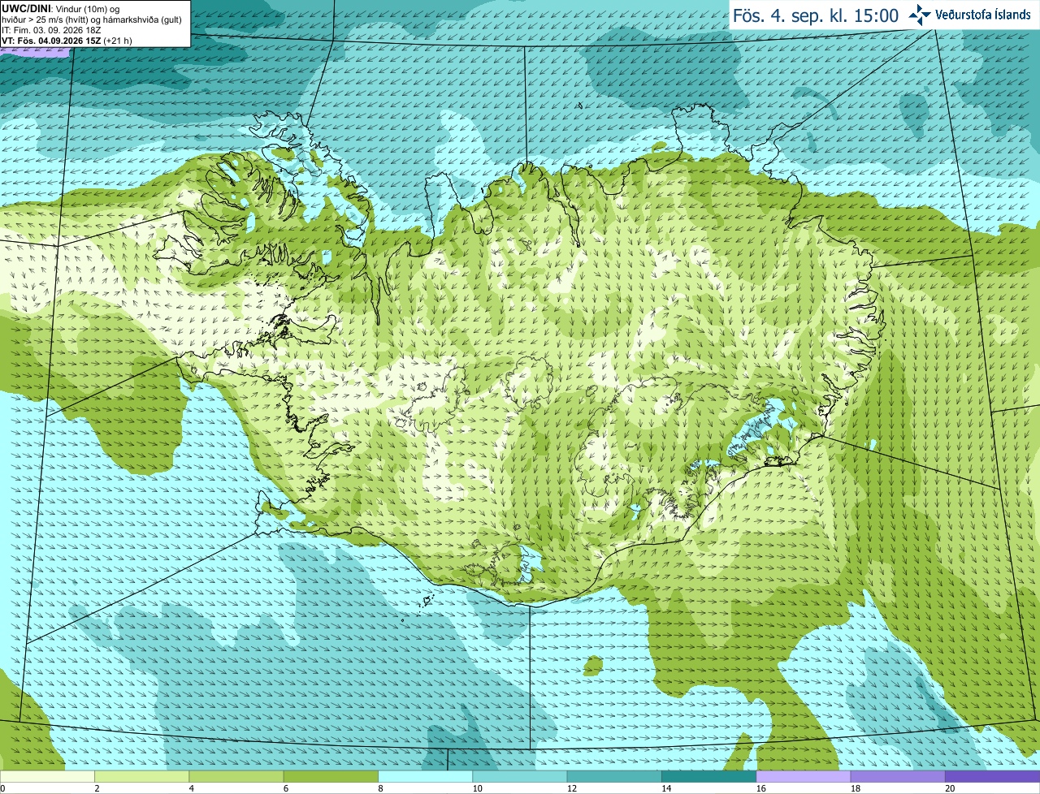Click the legend tick label 10
The image size is (1040, 794).
click(x=477, y=788)
